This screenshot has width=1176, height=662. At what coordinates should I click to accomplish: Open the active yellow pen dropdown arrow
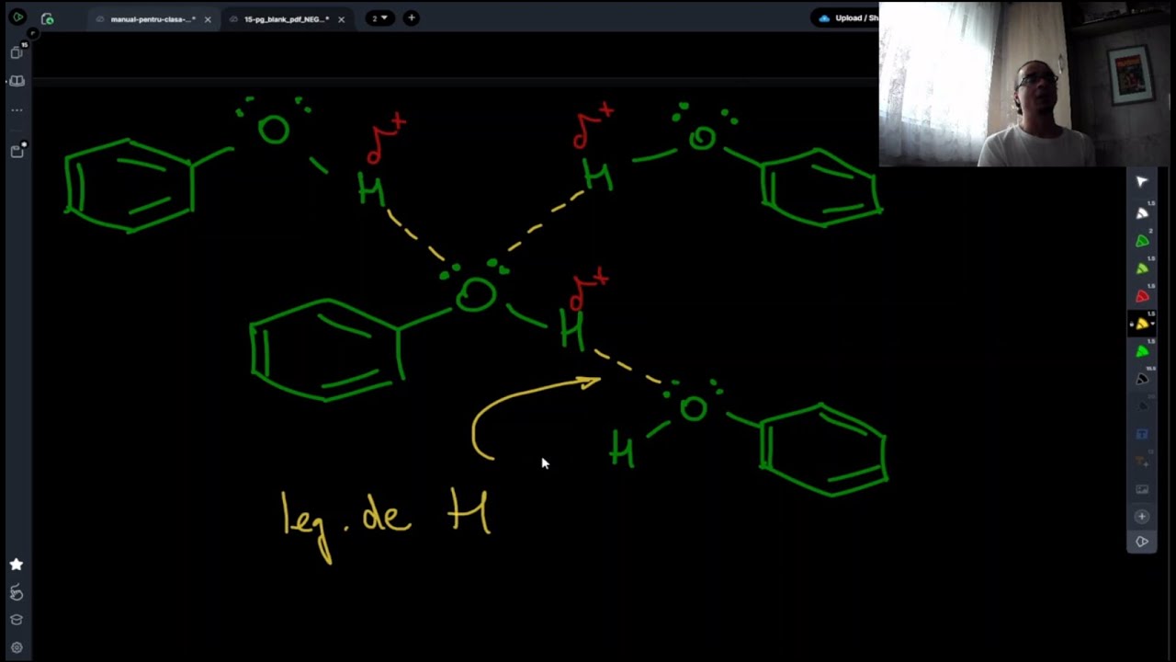[1152, 324]
